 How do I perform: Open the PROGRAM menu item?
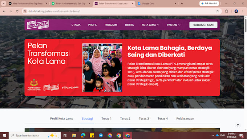click(111, 25)
